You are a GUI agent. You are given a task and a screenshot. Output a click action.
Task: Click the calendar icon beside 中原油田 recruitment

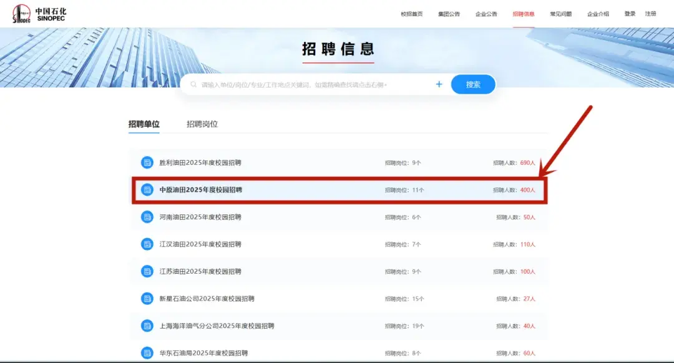point(147,189)
